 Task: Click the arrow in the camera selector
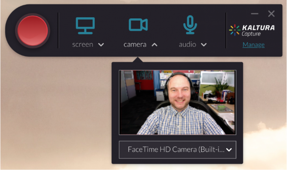(229, 150)
